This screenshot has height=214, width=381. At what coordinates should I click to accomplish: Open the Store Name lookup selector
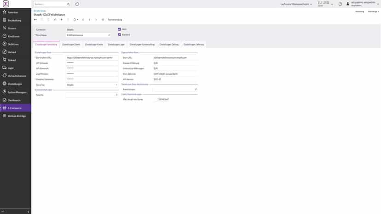tap(109, 35)
